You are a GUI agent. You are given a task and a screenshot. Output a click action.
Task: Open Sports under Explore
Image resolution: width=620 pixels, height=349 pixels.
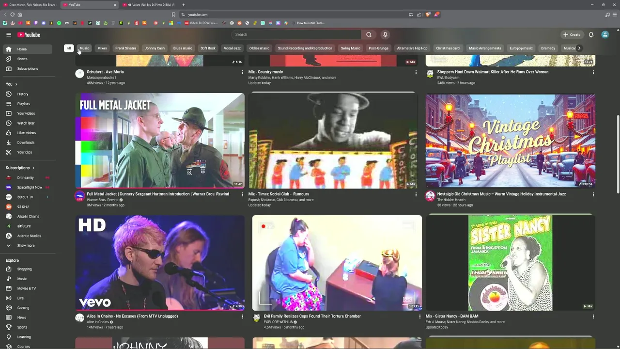tap(27, 327)
